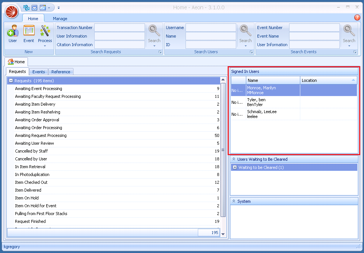Open the Search Requests dialog launcher

[x=160, y=52]
